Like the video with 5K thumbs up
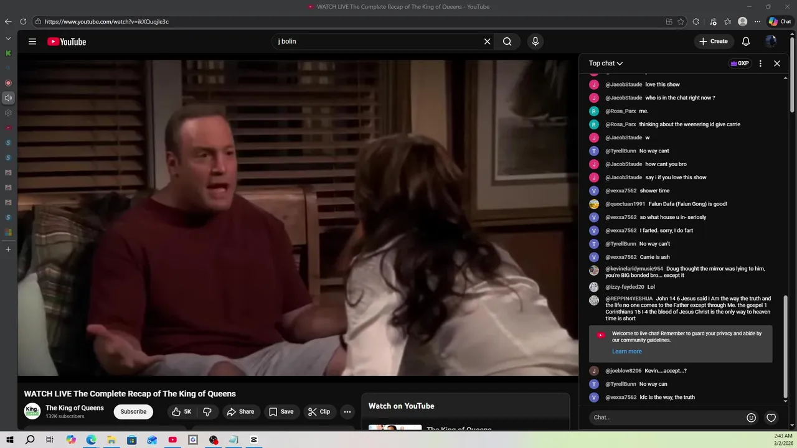The width and height of the screenshot is (797, 448). point(182,411)
